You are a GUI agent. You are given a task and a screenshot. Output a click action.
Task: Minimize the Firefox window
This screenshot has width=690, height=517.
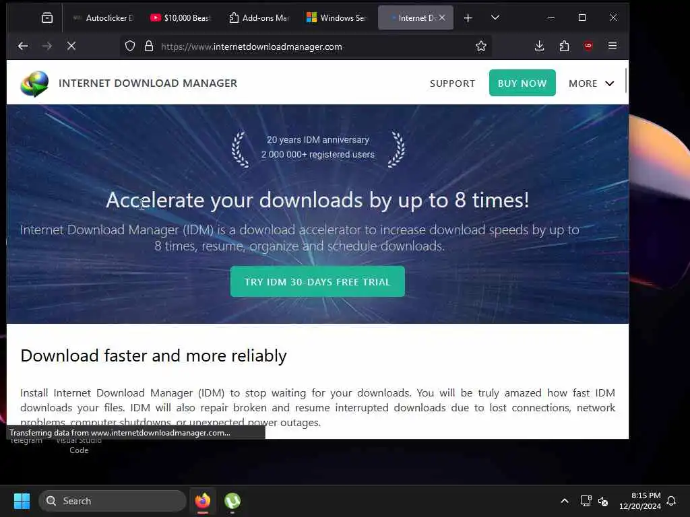[x=551, y=18]
